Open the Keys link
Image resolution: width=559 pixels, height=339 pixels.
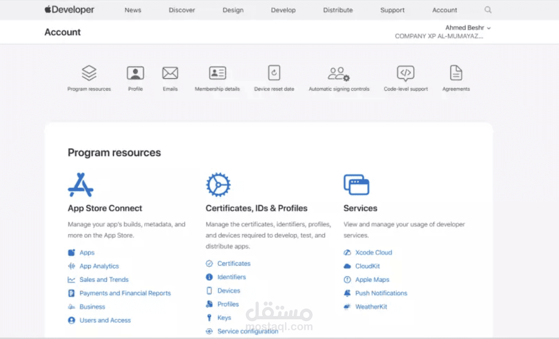[x=224, y=318]
